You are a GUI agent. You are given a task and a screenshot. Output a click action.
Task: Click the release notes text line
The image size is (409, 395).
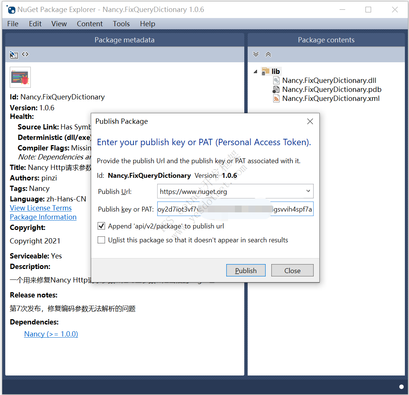pos(73,308)
